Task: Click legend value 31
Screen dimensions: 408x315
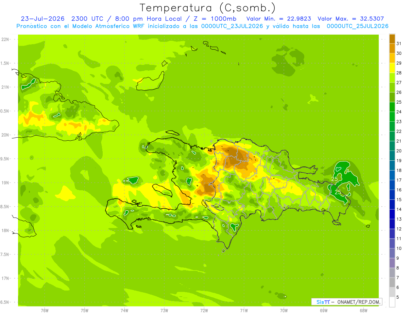Action: pos(399,43)
